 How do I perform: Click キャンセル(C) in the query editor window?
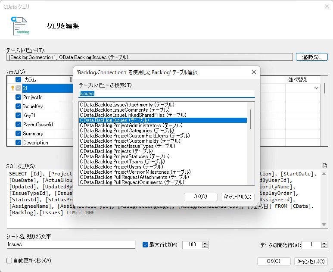311,261
